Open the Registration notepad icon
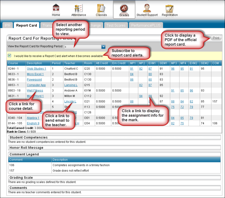The width and height of the screenshot is (225, 198). (170, 9)
